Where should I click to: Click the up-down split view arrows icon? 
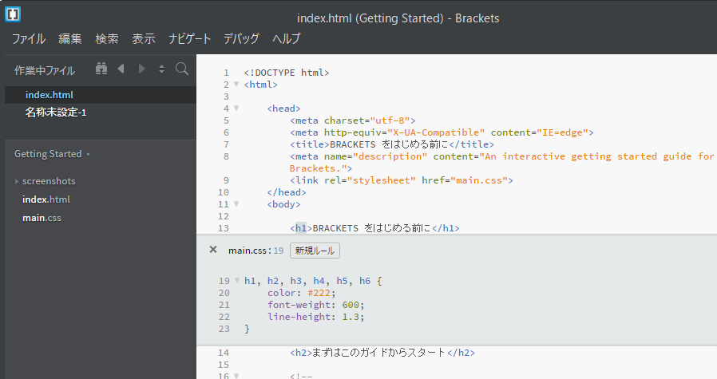161,69
